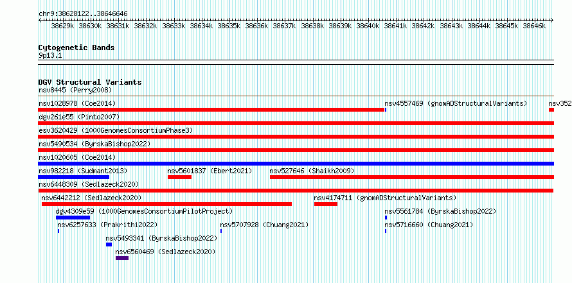Click the nsv8445 (Perry2008) variant label

(75, 90)
